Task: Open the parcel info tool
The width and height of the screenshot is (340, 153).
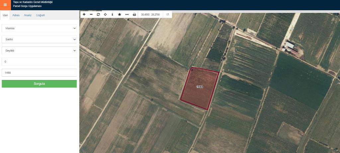Action: tap(112, 15)
